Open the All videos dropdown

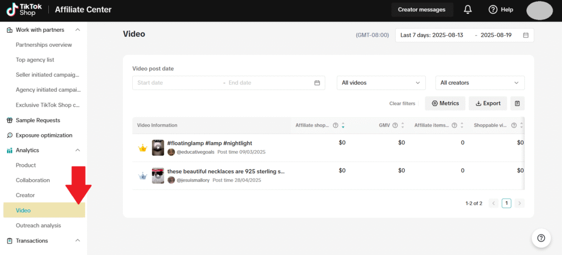tap(381, 83)
